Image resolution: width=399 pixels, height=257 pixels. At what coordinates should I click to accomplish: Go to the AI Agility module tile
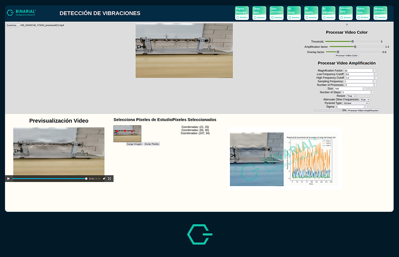(x=311, y=13)
